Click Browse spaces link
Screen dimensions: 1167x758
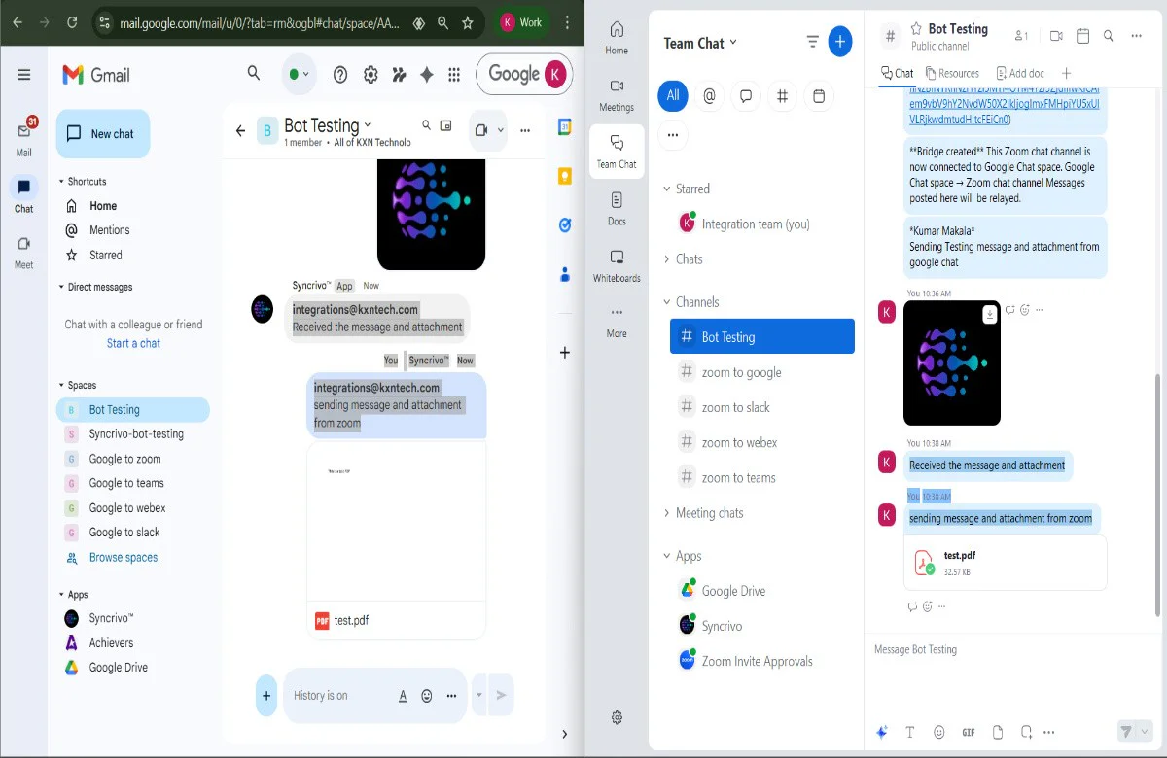click(x=123, y=558)
